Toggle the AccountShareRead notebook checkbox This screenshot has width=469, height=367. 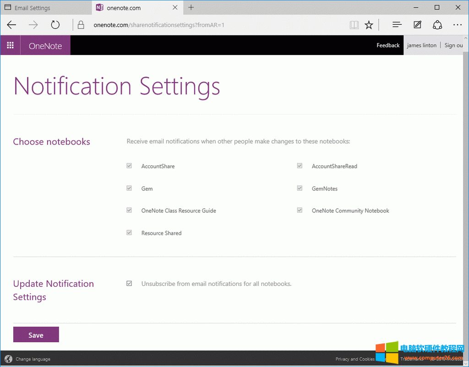point(300,166)
